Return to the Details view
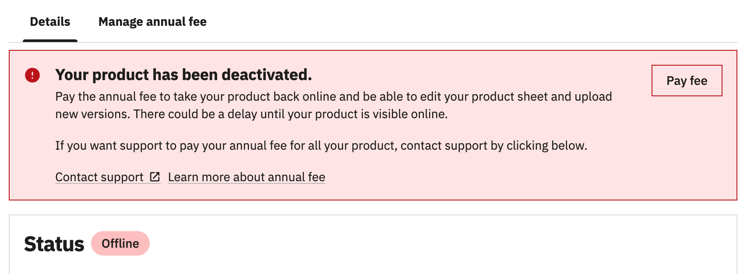Image resolution: width=747 pixels, height=274 pixels. 49,21
